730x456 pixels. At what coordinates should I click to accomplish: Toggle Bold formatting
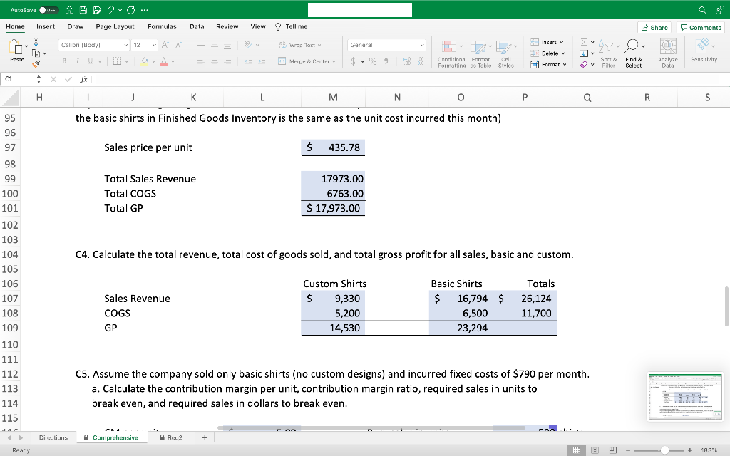[64, 61]
